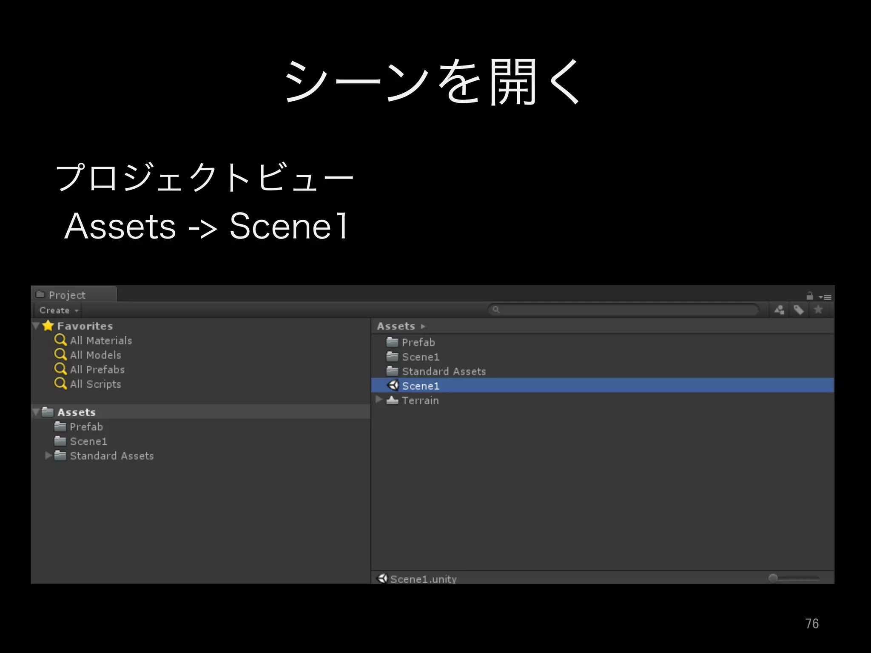871x653 pixels.
Task: Open the Project panel options menu
Action: click(825, 297)
